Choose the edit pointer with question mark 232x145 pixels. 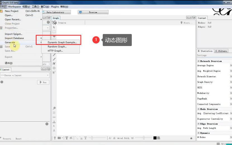54,72
